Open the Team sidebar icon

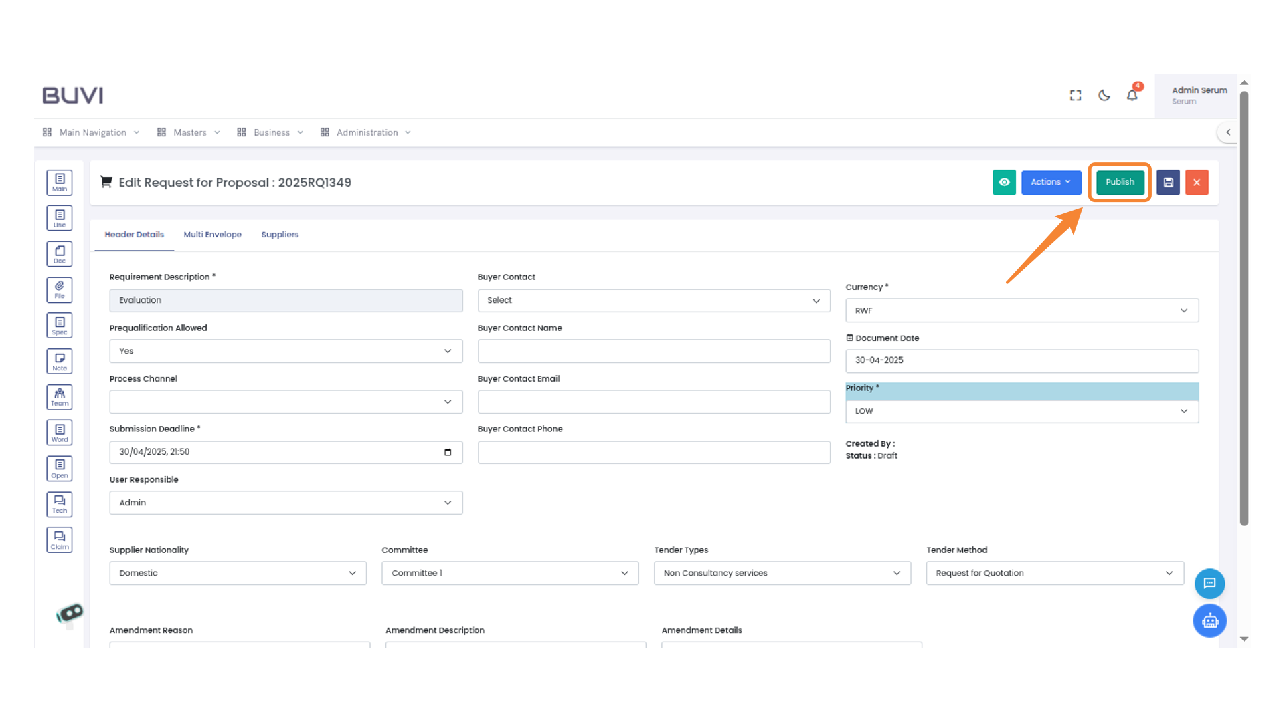[60, 397]
